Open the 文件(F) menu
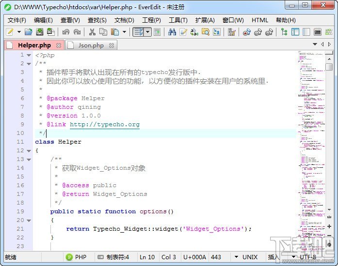Screen dimensions: 338x266 [x=17, y=20]
